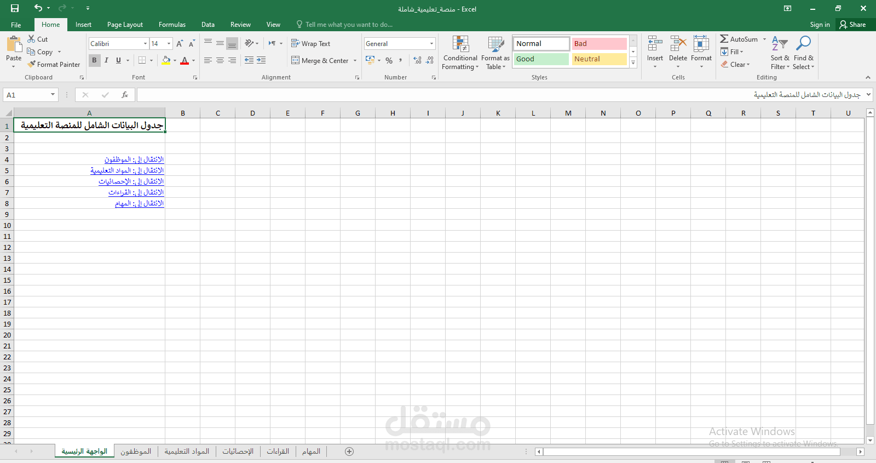Click Increase Indent icon
Viewport: 876px width, 463px height.
pyautogui.click(x=261, y=60)
